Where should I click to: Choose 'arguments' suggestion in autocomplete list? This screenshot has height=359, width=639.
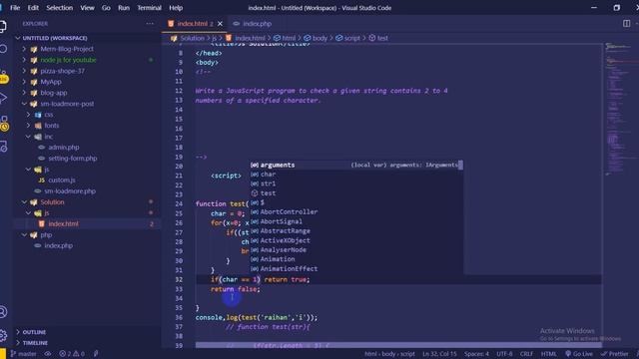(356, 165)
